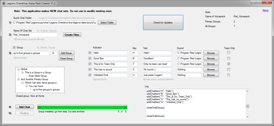Click the app icon in title bar

pos(4,3)
